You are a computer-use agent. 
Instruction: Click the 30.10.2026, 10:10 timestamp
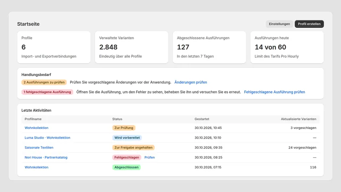point(208,137)
